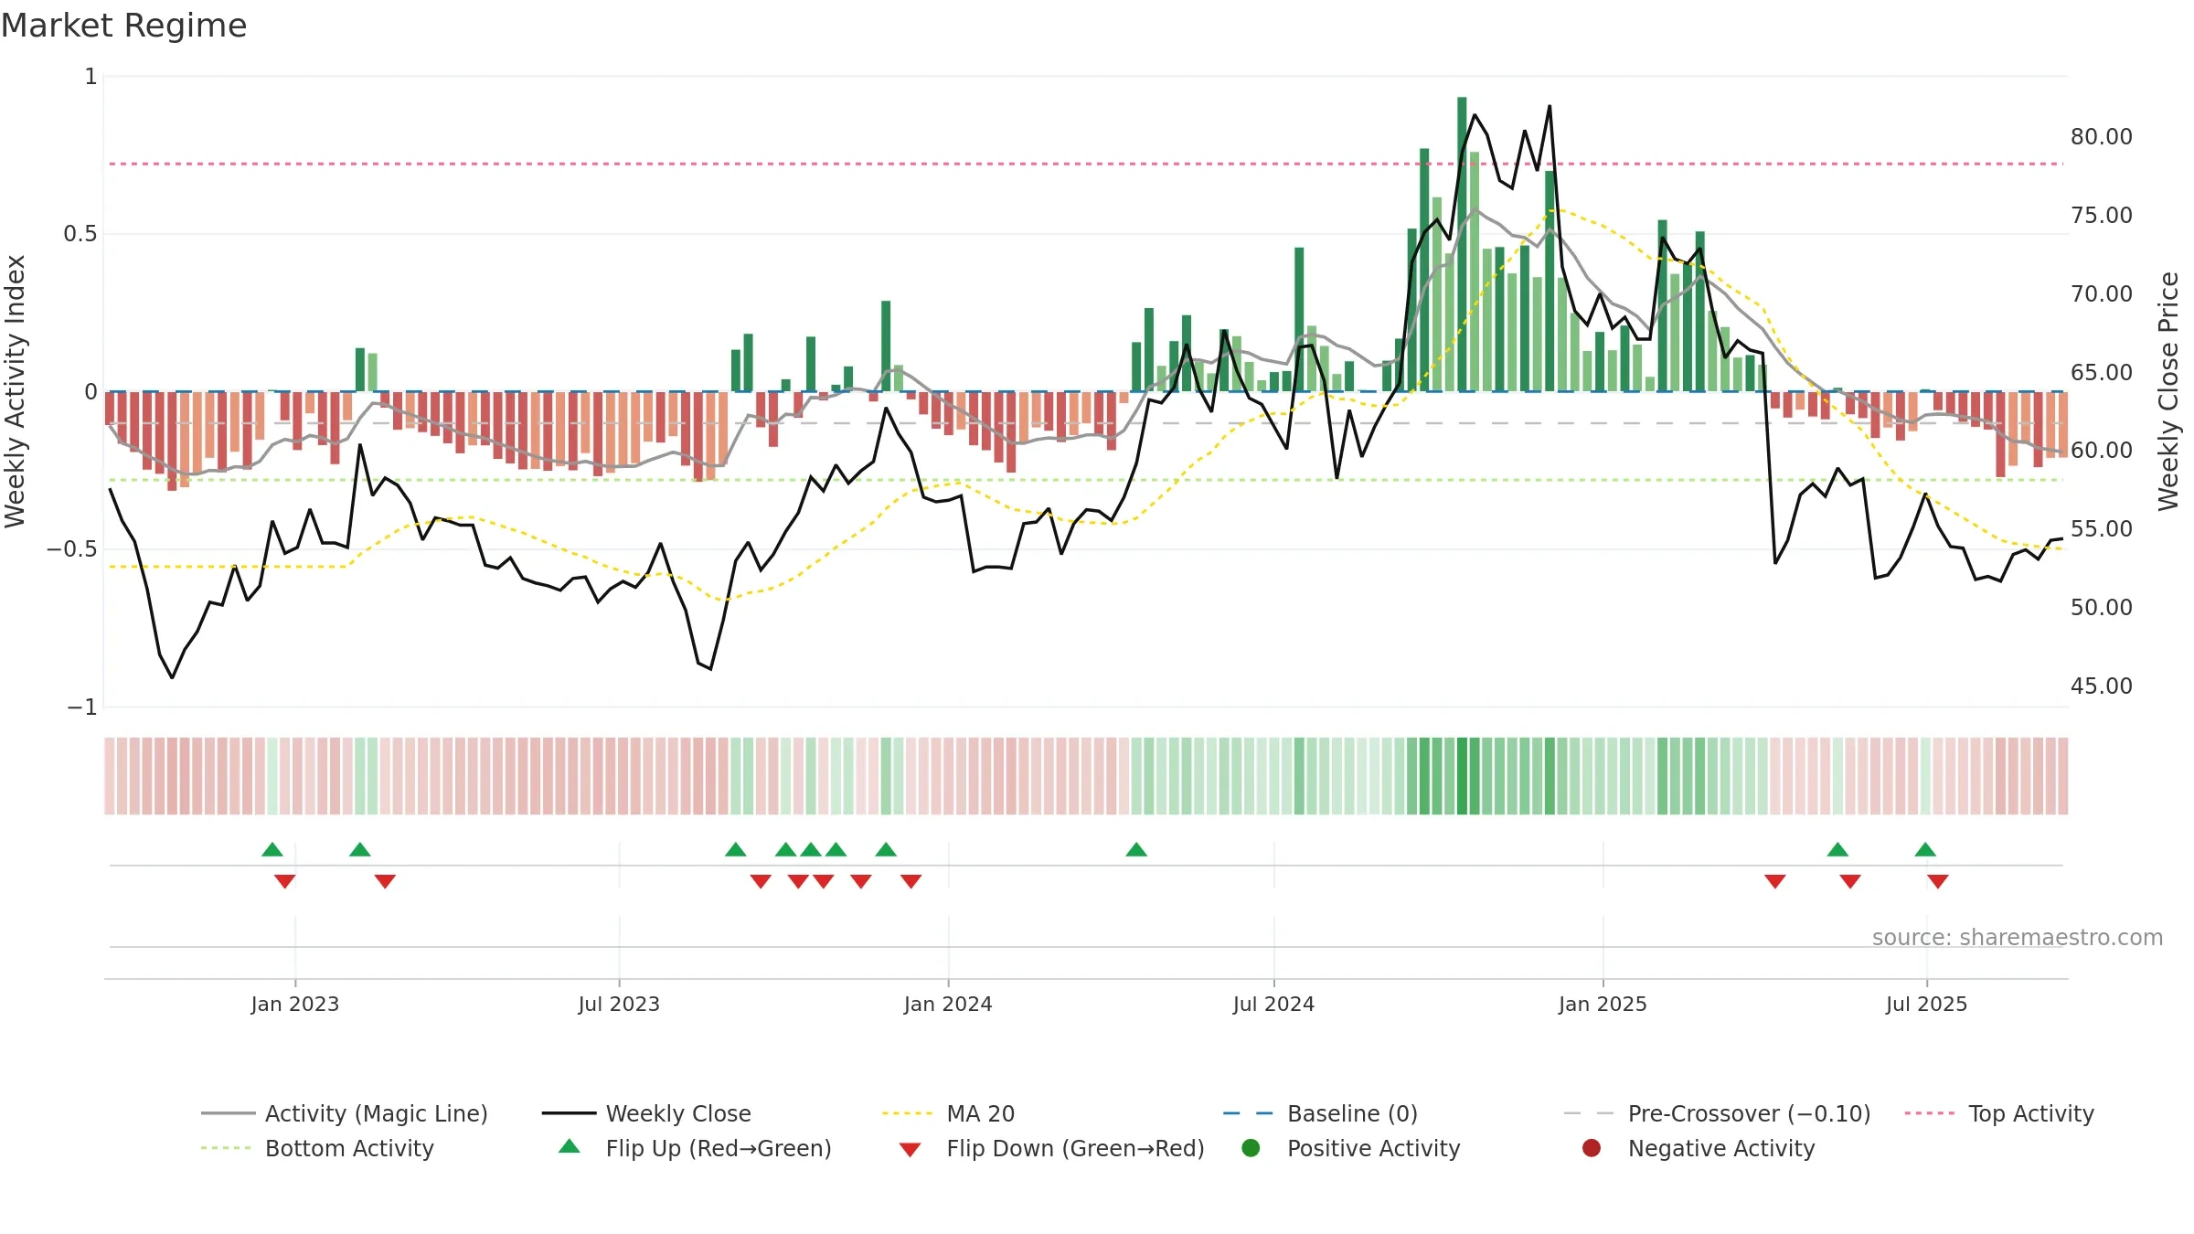Click the Jan 2025 x-axis label
The height and width of the screenshot is (1234, 2194).
click(x=1603, y=1004)
